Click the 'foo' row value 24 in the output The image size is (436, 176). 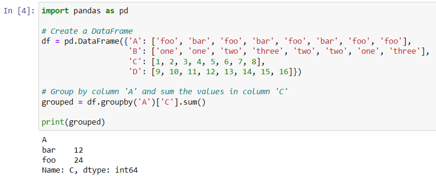coord(79,160)
